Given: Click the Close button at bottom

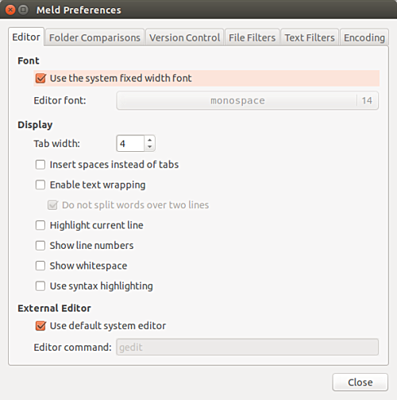Looking at the screenshot, I should click(360, 383).
